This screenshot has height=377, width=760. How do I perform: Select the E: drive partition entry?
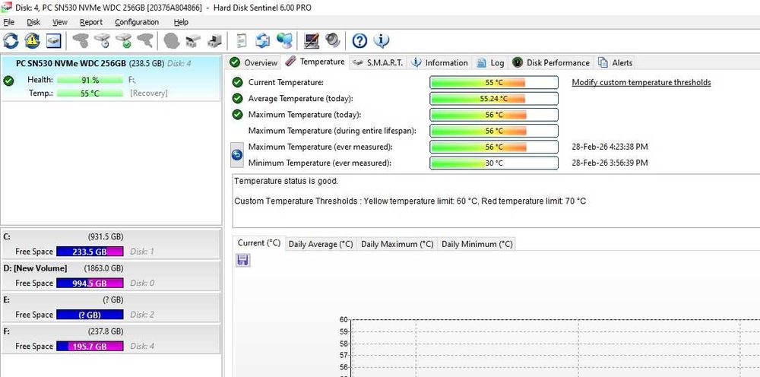coord(110,308)
